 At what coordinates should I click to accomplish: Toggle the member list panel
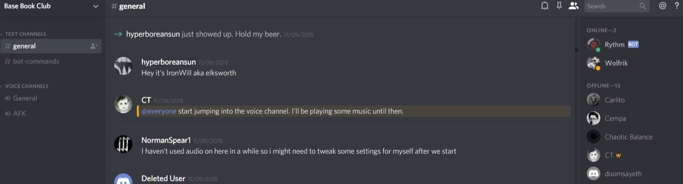(574, 6)
